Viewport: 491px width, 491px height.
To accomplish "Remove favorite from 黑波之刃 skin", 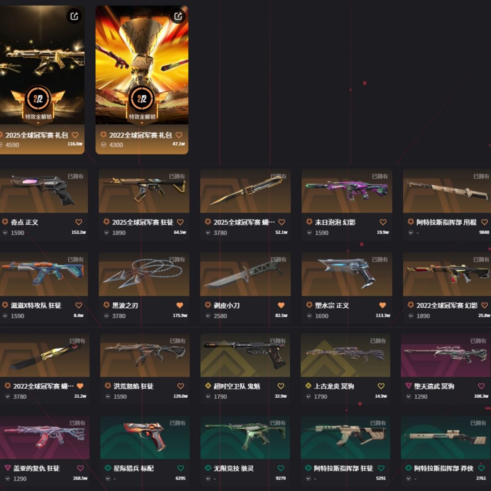I will pyautogui.click(x=180, y=306).
